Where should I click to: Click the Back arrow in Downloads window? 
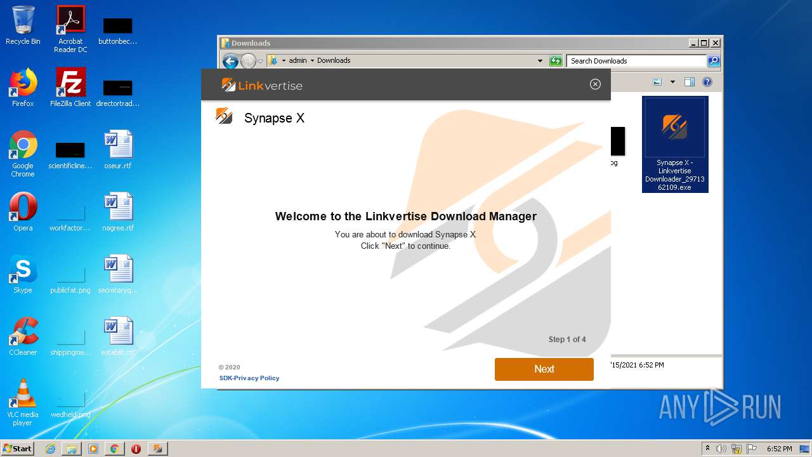230,61
